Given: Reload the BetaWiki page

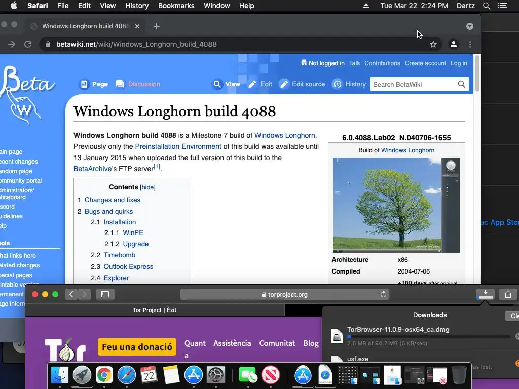Looking at the screenshot, I should 28,44.
